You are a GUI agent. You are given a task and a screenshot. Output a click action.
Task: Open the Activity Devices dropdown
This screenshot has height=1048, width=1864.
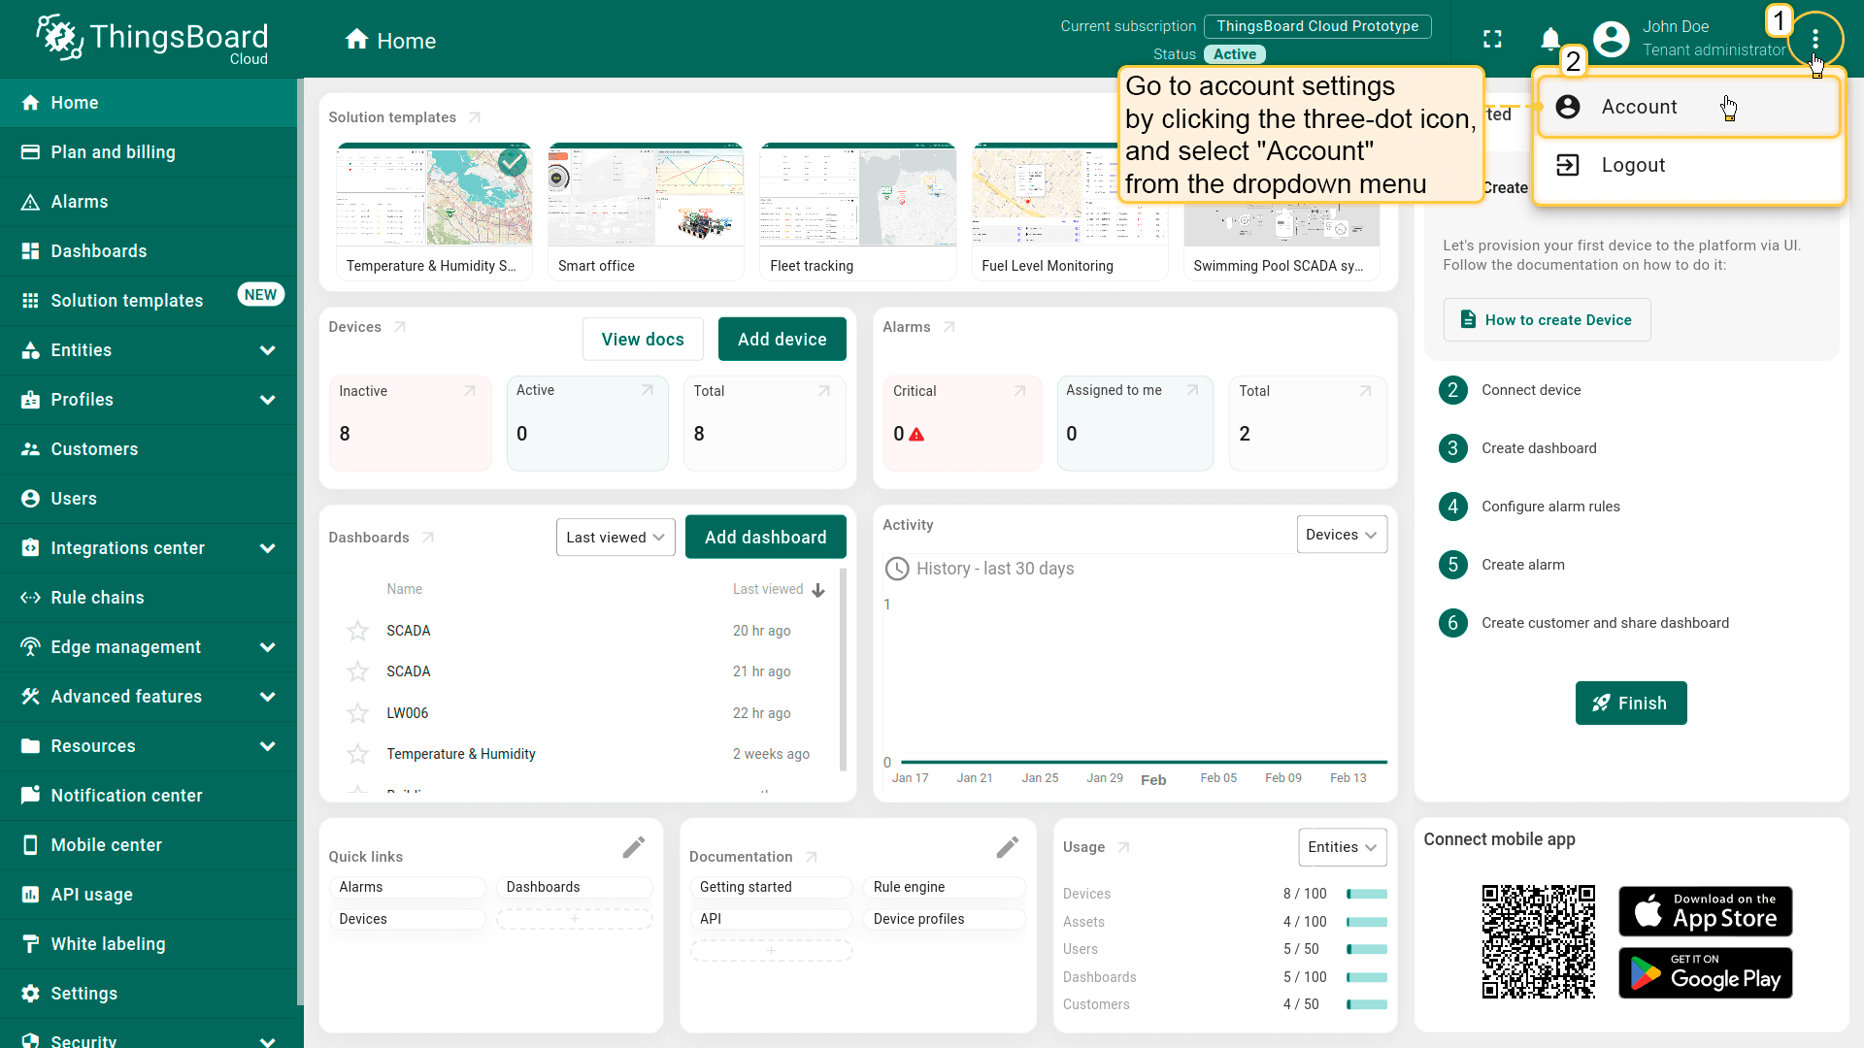pos(1341,535)
